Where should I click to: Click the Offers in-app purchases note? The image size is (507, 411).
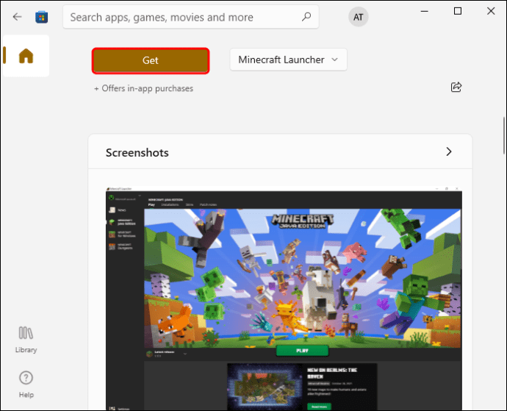click(143, 88)
